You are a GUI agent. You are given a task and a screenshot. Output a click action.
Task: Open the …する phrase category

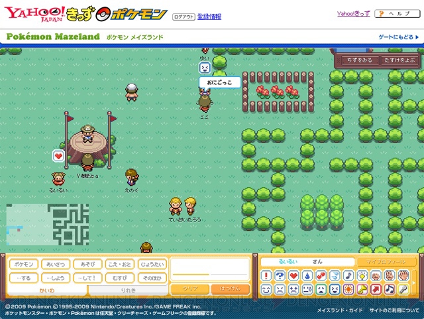24,278
